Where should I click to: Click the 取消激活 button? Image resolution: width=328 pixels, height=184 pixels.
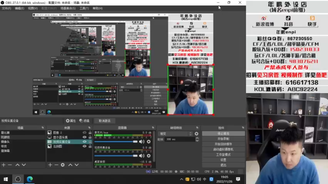pyautogui.click(x=105, y=121)
